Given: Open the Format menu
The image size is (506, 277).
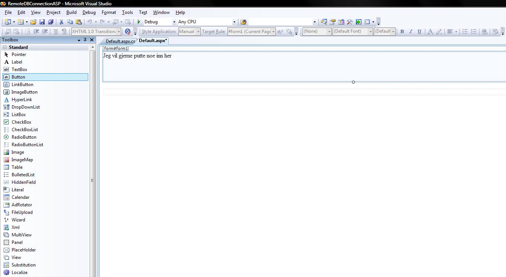Looking at the screenshot, I should coord(109,12).
